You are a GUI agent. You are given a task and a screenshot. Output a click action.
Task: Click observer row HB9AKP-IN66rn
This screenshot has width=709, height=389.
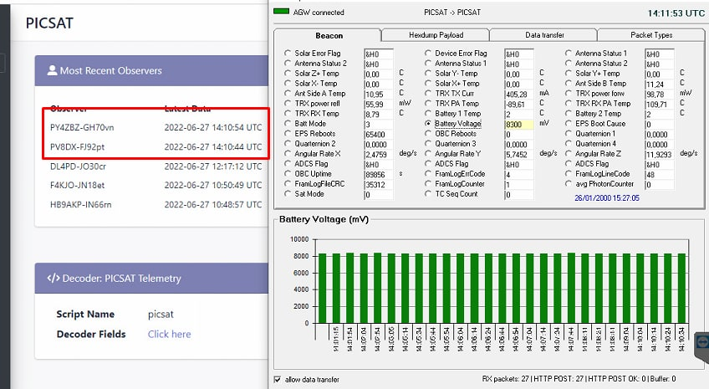[x=156, y=204]
